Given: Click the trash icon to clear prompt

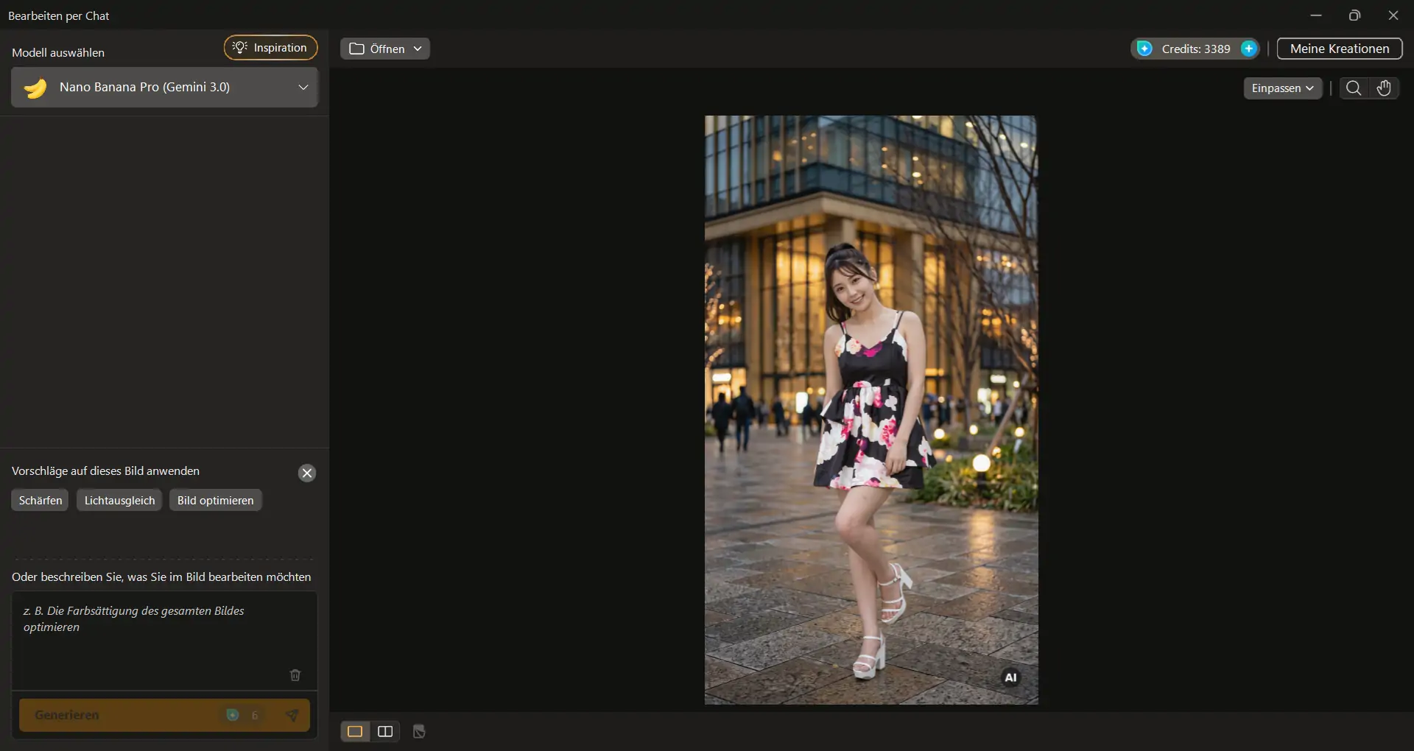Looking at the screenshot, I should [295, 674].
